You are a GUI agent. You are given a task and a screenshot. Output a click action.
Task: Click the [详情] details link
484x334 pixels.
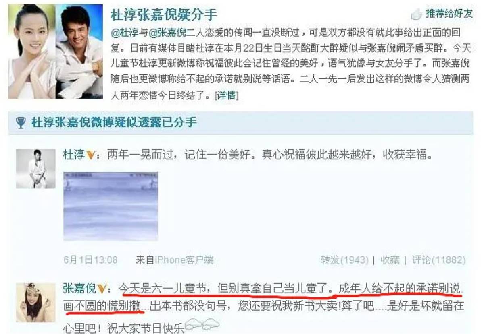coord(227,96)
